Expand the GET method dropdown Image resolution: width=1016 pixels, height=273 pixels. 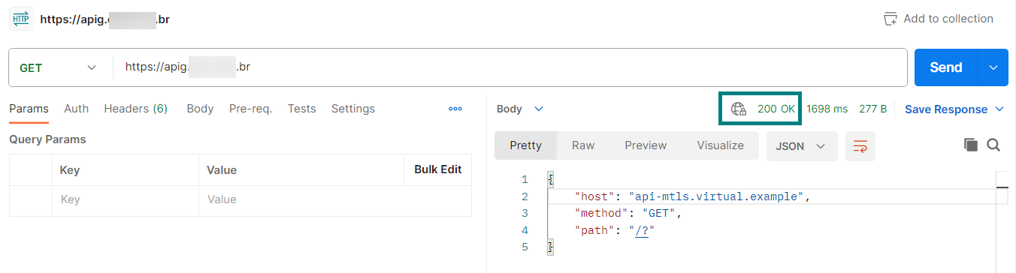(59, 67)
